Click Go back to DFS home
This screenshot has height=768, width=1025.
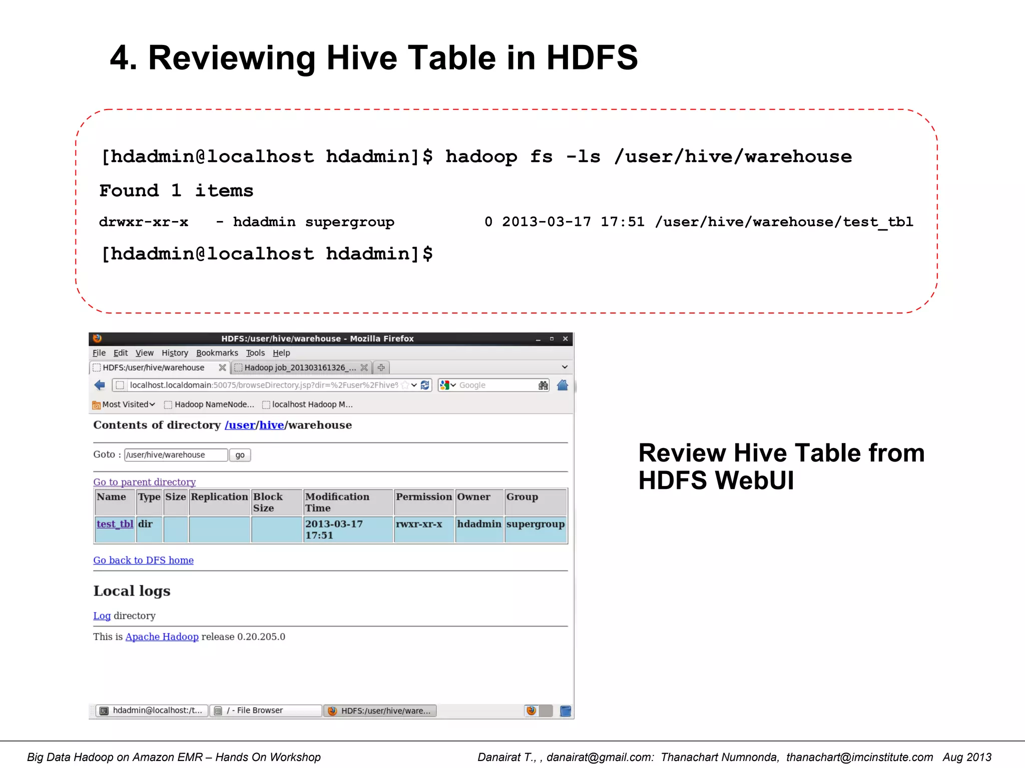pos(143,560)
